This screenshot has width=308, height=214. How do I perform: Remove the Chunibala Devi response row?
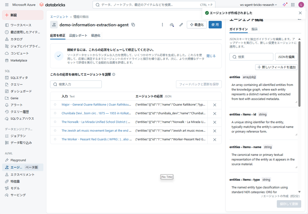point(215,113)
